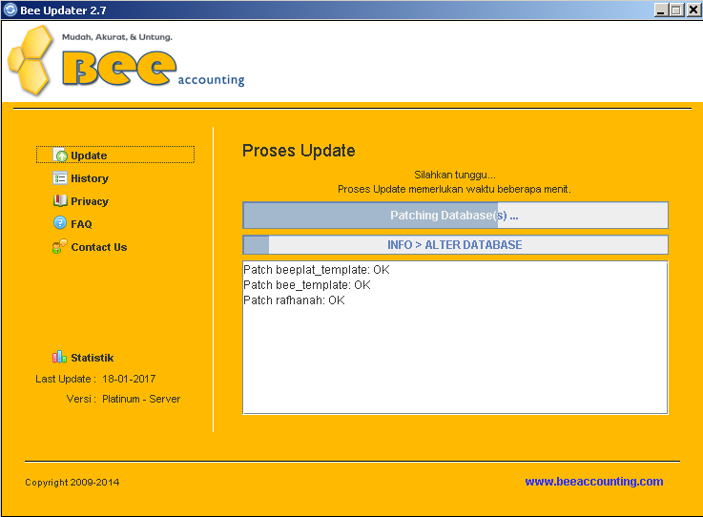Click the Copyright 2009-2014 text

coord(72,483)
